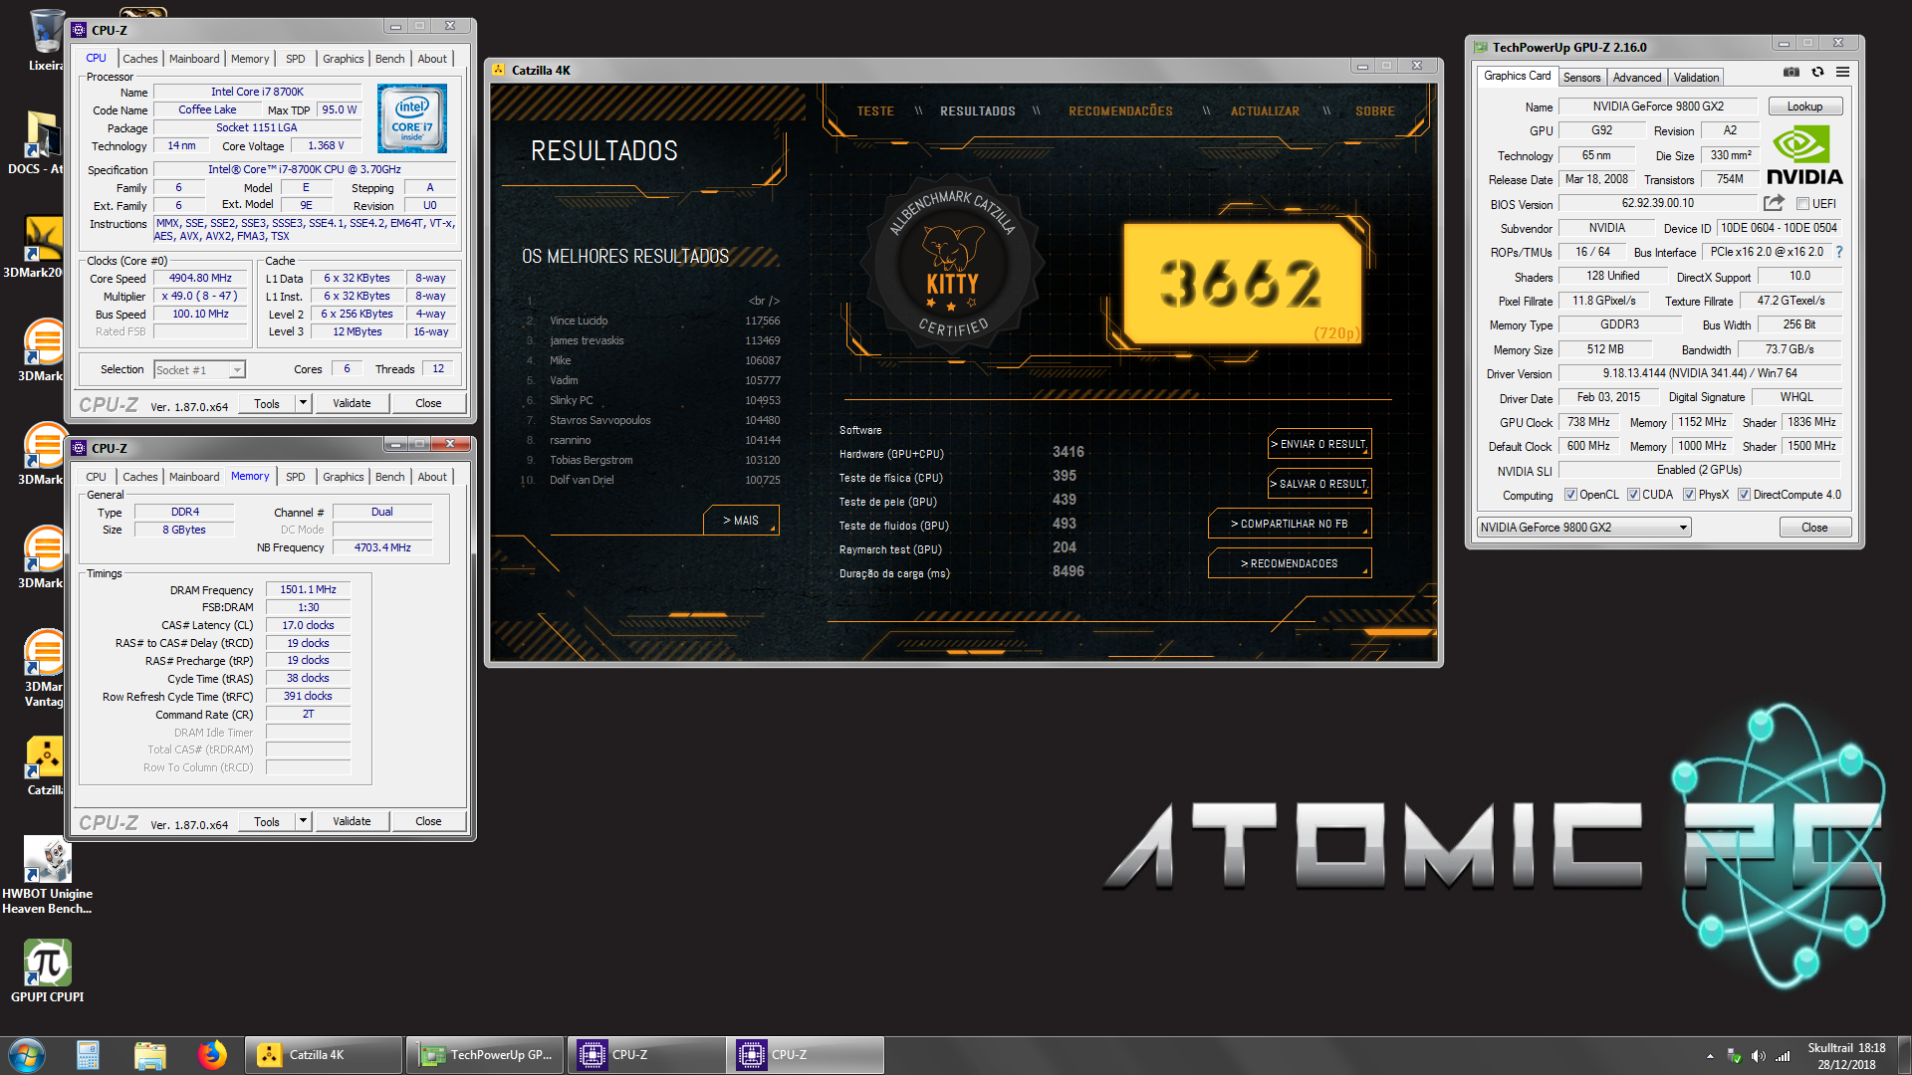1912x1075 pixels.
Task: Open Mainboard tab in top CPU-Z window
Action: tap(193, 59)
